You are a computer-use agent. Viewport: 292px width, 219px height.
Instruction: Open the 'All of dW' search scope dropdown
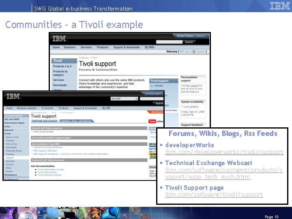[125, 99]
